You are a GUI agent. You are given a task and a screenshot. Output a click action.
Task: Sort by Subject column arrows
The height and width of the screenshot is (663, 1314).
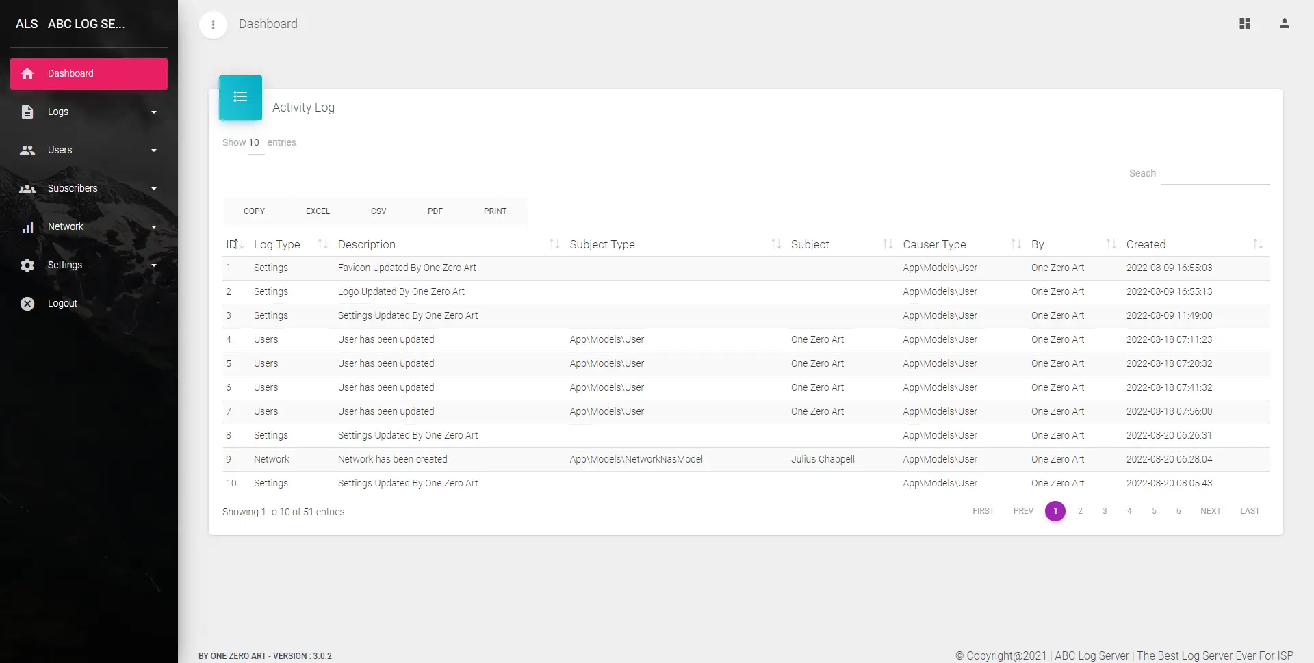(888, 244)
